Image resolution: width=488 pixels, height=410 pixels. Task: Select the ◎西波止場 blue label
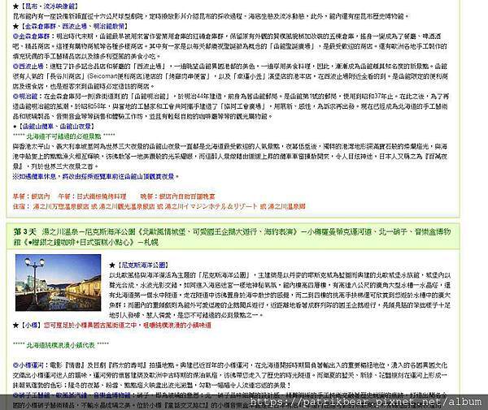point(28,66)
